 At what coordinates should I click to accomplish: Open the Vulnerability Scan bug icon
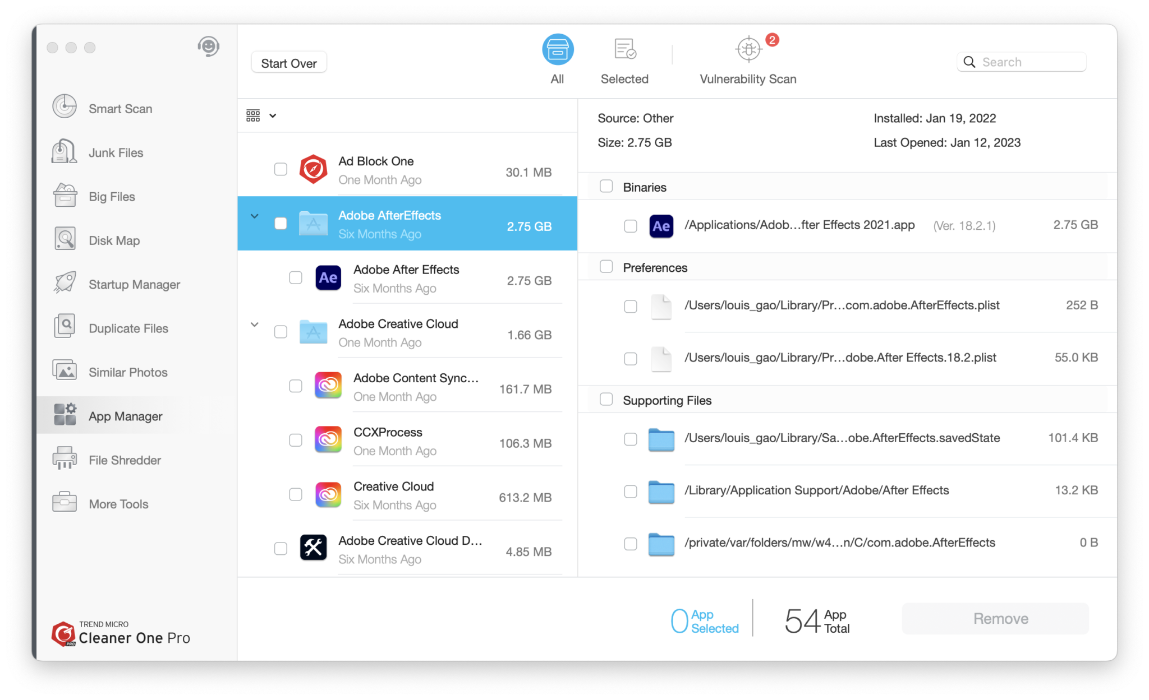pyautogui.click(x=748, y=49)
